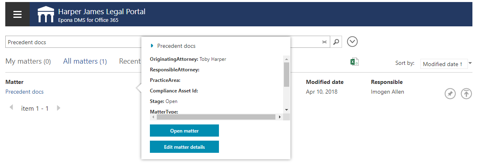Image resolution: width=485 pixels, height=167 pixels.
Task: Click Edit matter details button
Action: point(184,147)
